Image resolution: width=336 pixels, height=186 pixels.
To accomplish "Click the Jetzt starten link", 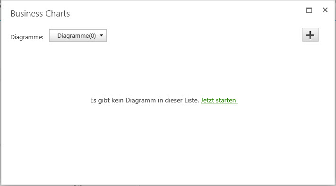I will coord(219,100).
